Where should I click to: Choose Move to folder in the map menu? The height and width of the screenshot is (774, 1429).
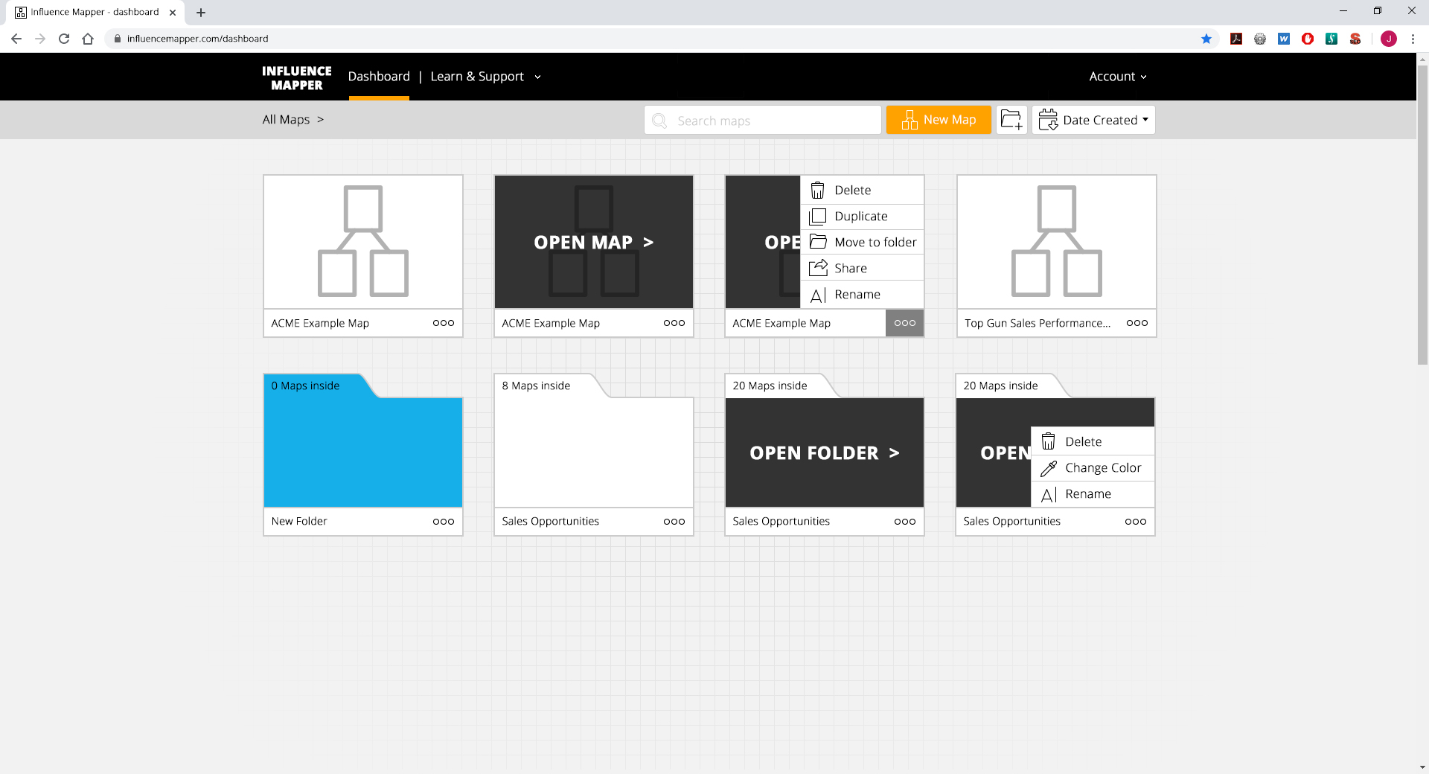pos(862,243)
